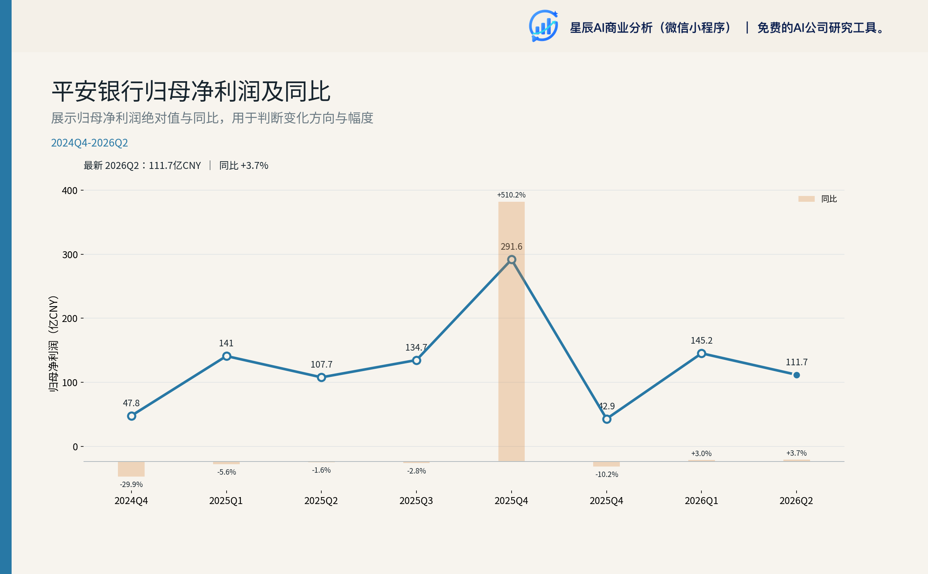The image size is (928, 574).
Task: Click the -10.2% negative bar
Action: click(606, 464)
